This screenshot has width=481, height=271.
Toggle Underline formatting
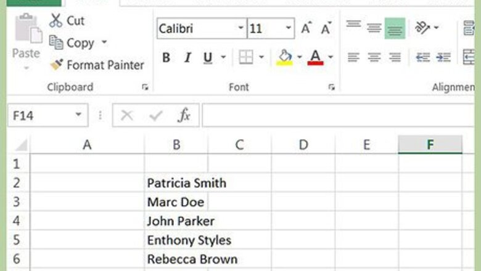tap(207, 58)
